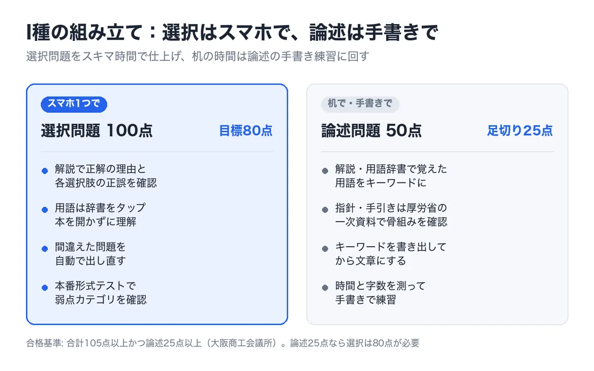
Task: Click gray bullet beside 時間と字数を測って
Action: pyautogui.click(x=325, y=287)
